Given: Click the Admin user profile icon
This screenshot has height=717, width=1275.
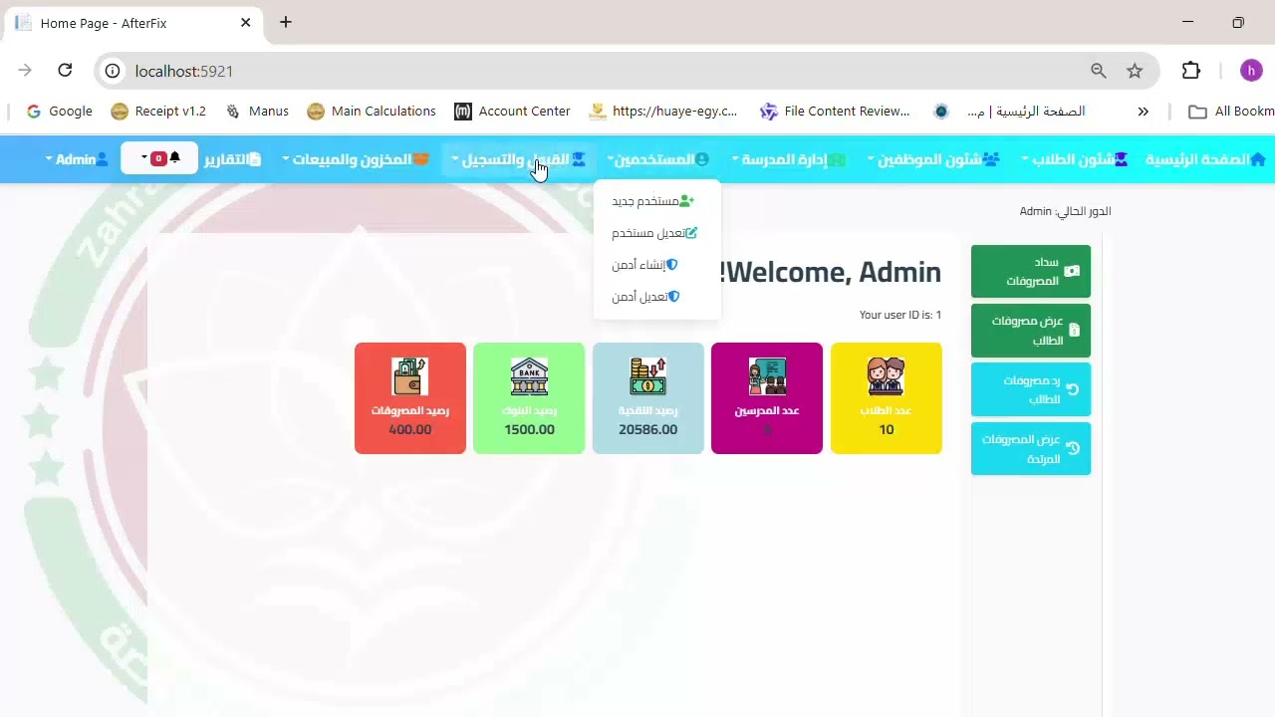Looking at the screenshot, I should pos(102,159).
